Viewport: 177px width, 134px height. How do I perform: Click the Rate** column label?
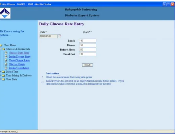[x=87, y=32]
